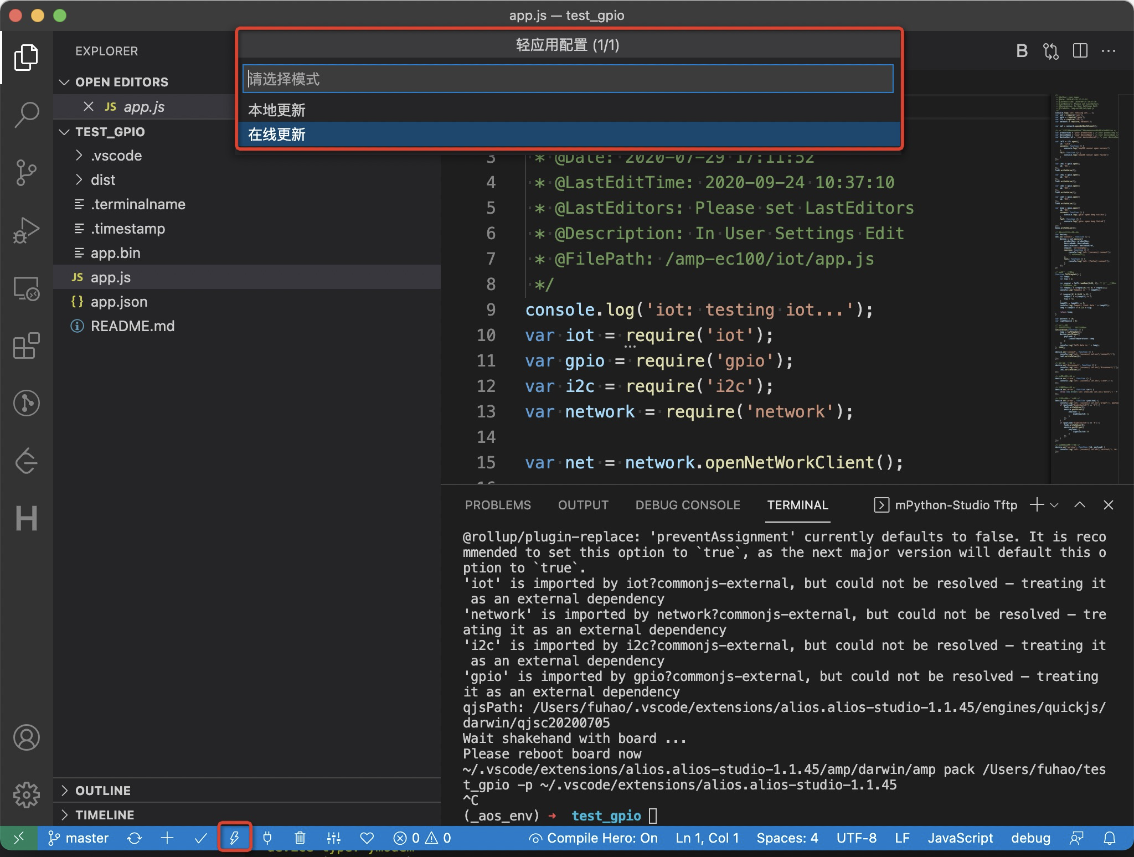This screenshot has height=857, width=1134.
Task: Switch to the DEBUG CONSOLE tab
Action: (x=688, y=505)
